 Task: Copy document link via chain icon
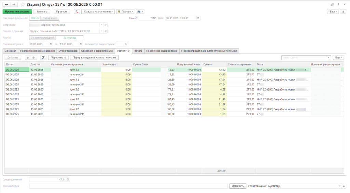point(332,4)
